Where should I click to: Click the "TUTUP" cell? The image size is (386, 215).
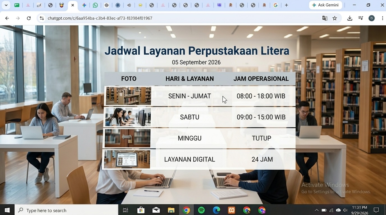point(261,138)
